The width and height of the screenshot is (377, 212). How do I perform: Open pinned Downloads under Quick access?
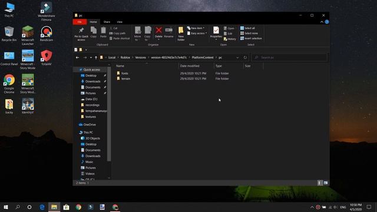(93, 81)
